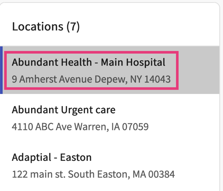The width and height of the screenshot is (223, 191).
Task: Click the word Adaptial in the list
Action: [31, 157]
